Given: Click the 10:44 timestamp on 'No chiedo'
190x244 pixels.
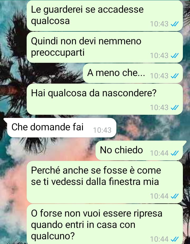Looking at the screenshot, I should tap(159, 153).
